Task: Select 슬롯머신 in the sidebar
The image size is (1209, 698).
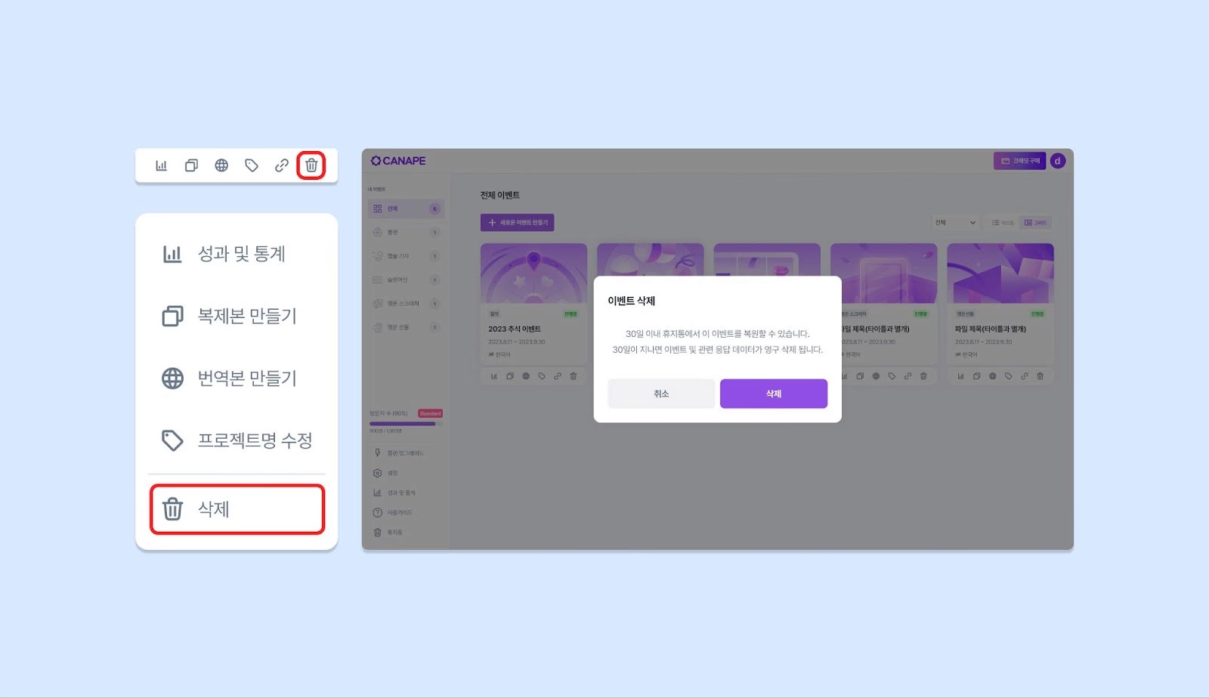Action: tap(406, 280)
